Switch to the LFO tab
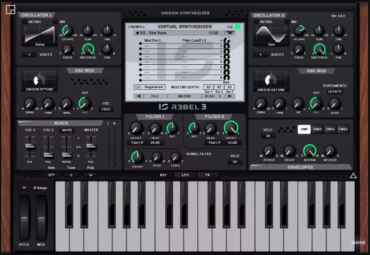This screenshot has width=370, height=255. pyautogui.click(x=185, y=175)
